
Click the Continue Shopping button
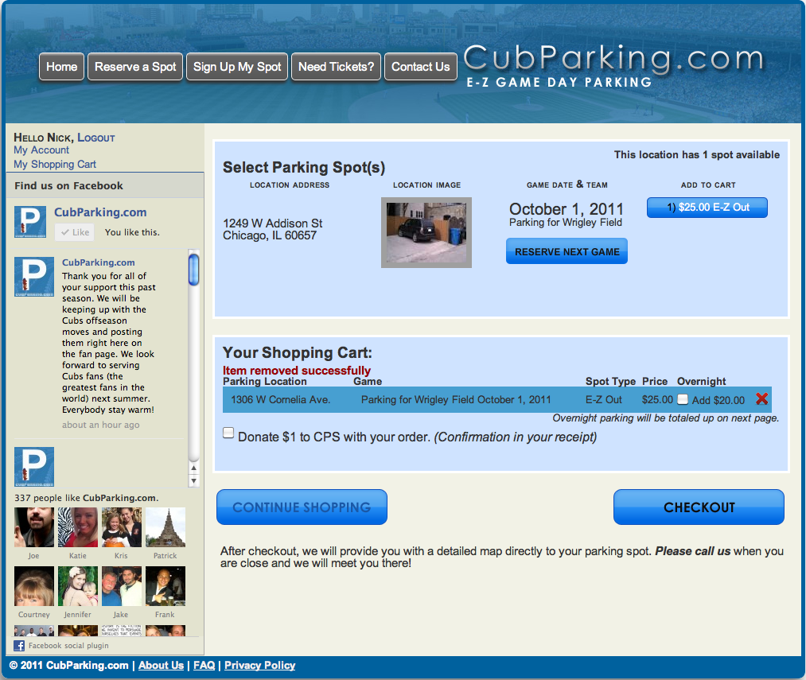[302, 507]
